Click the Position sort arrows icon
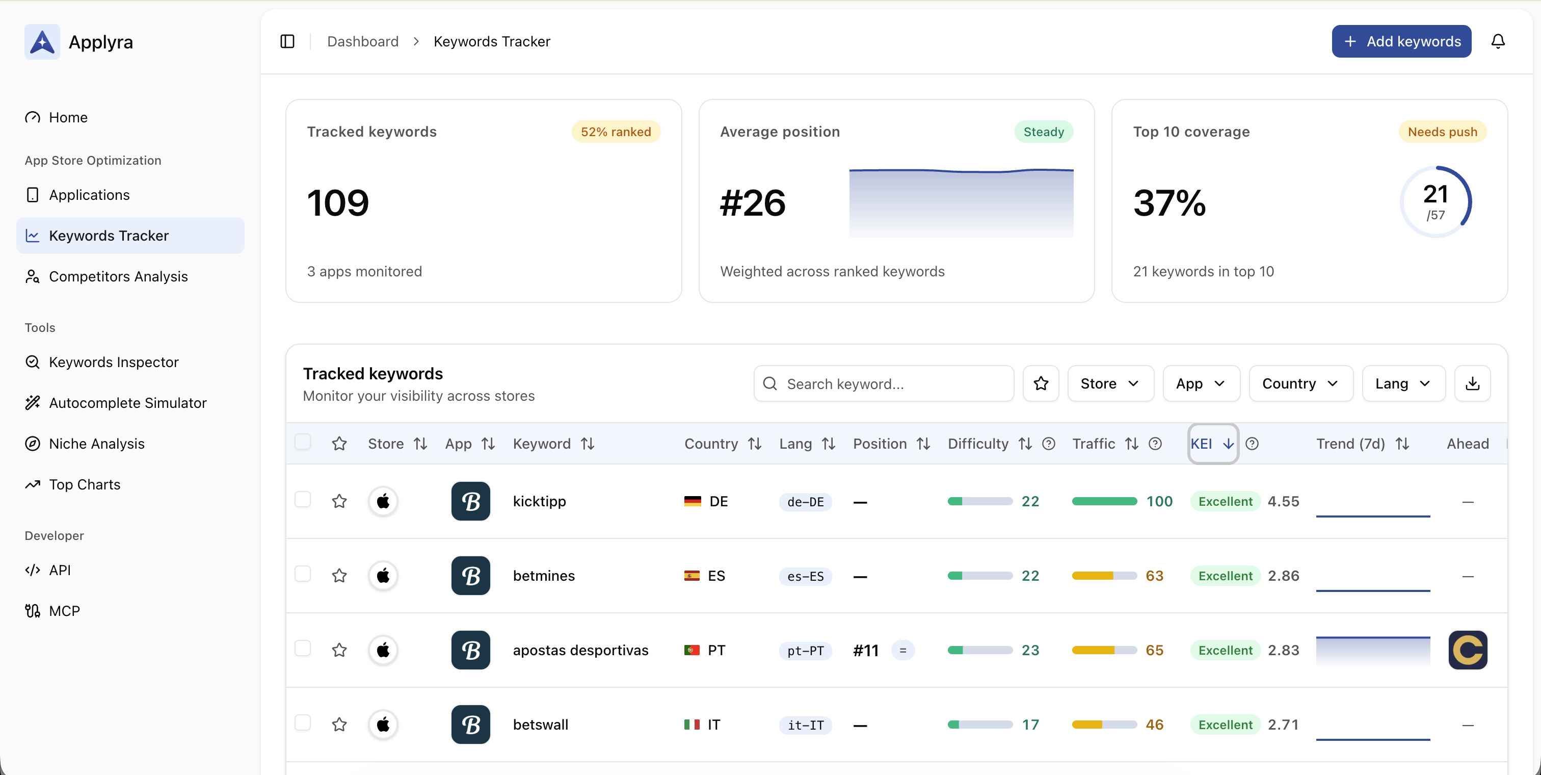 click(x=923, y=444)
